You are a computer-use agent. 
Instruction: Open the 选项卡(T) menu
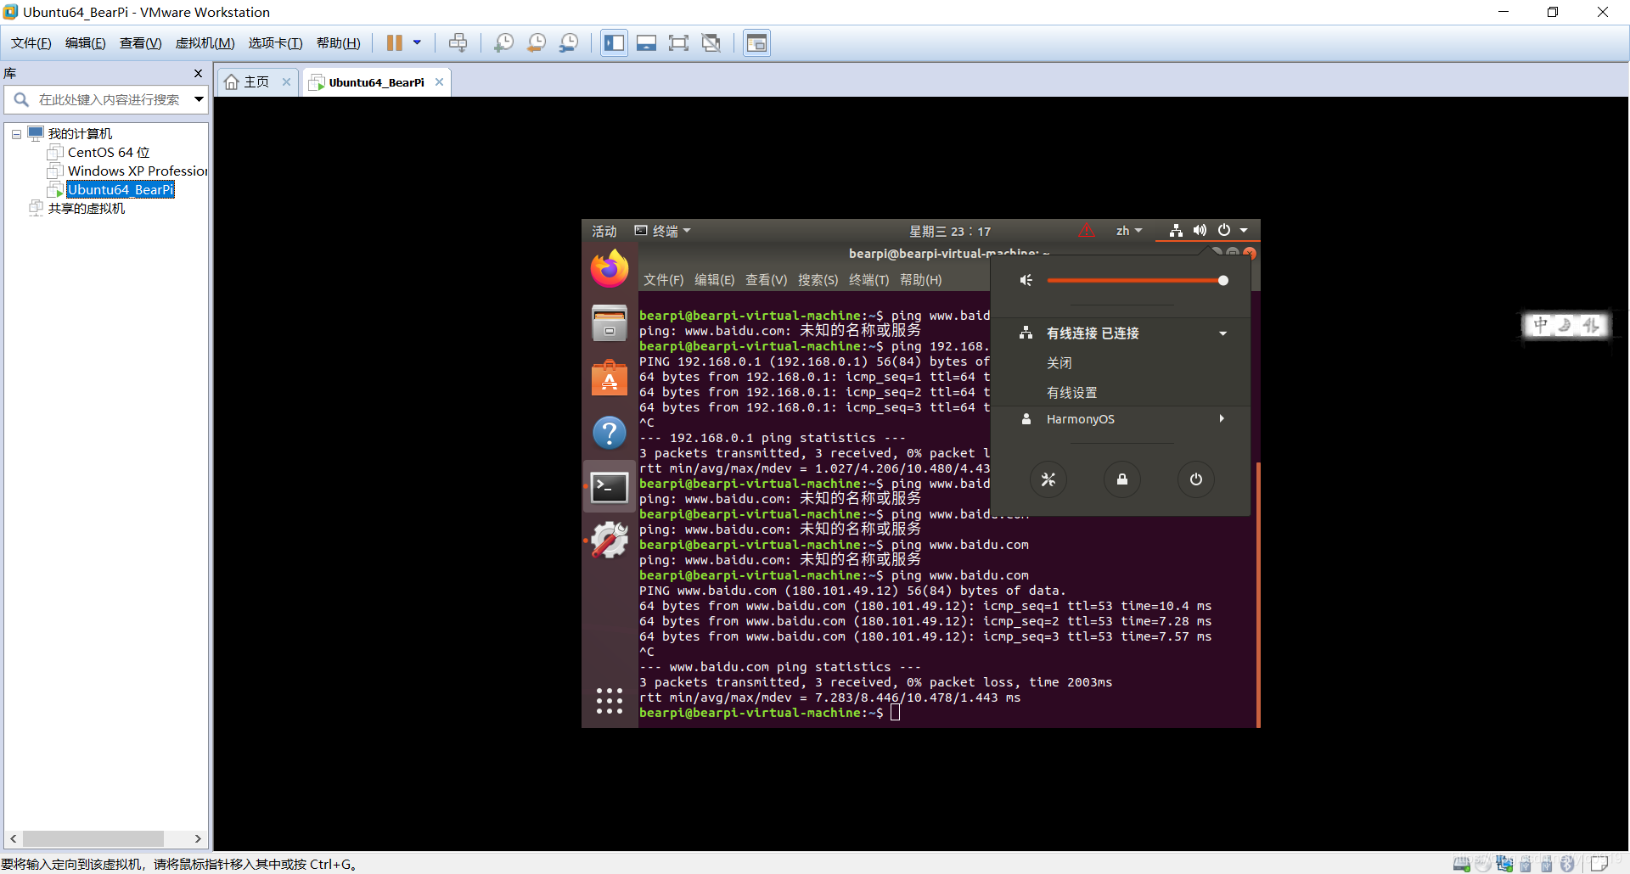(x=275, y=43)
